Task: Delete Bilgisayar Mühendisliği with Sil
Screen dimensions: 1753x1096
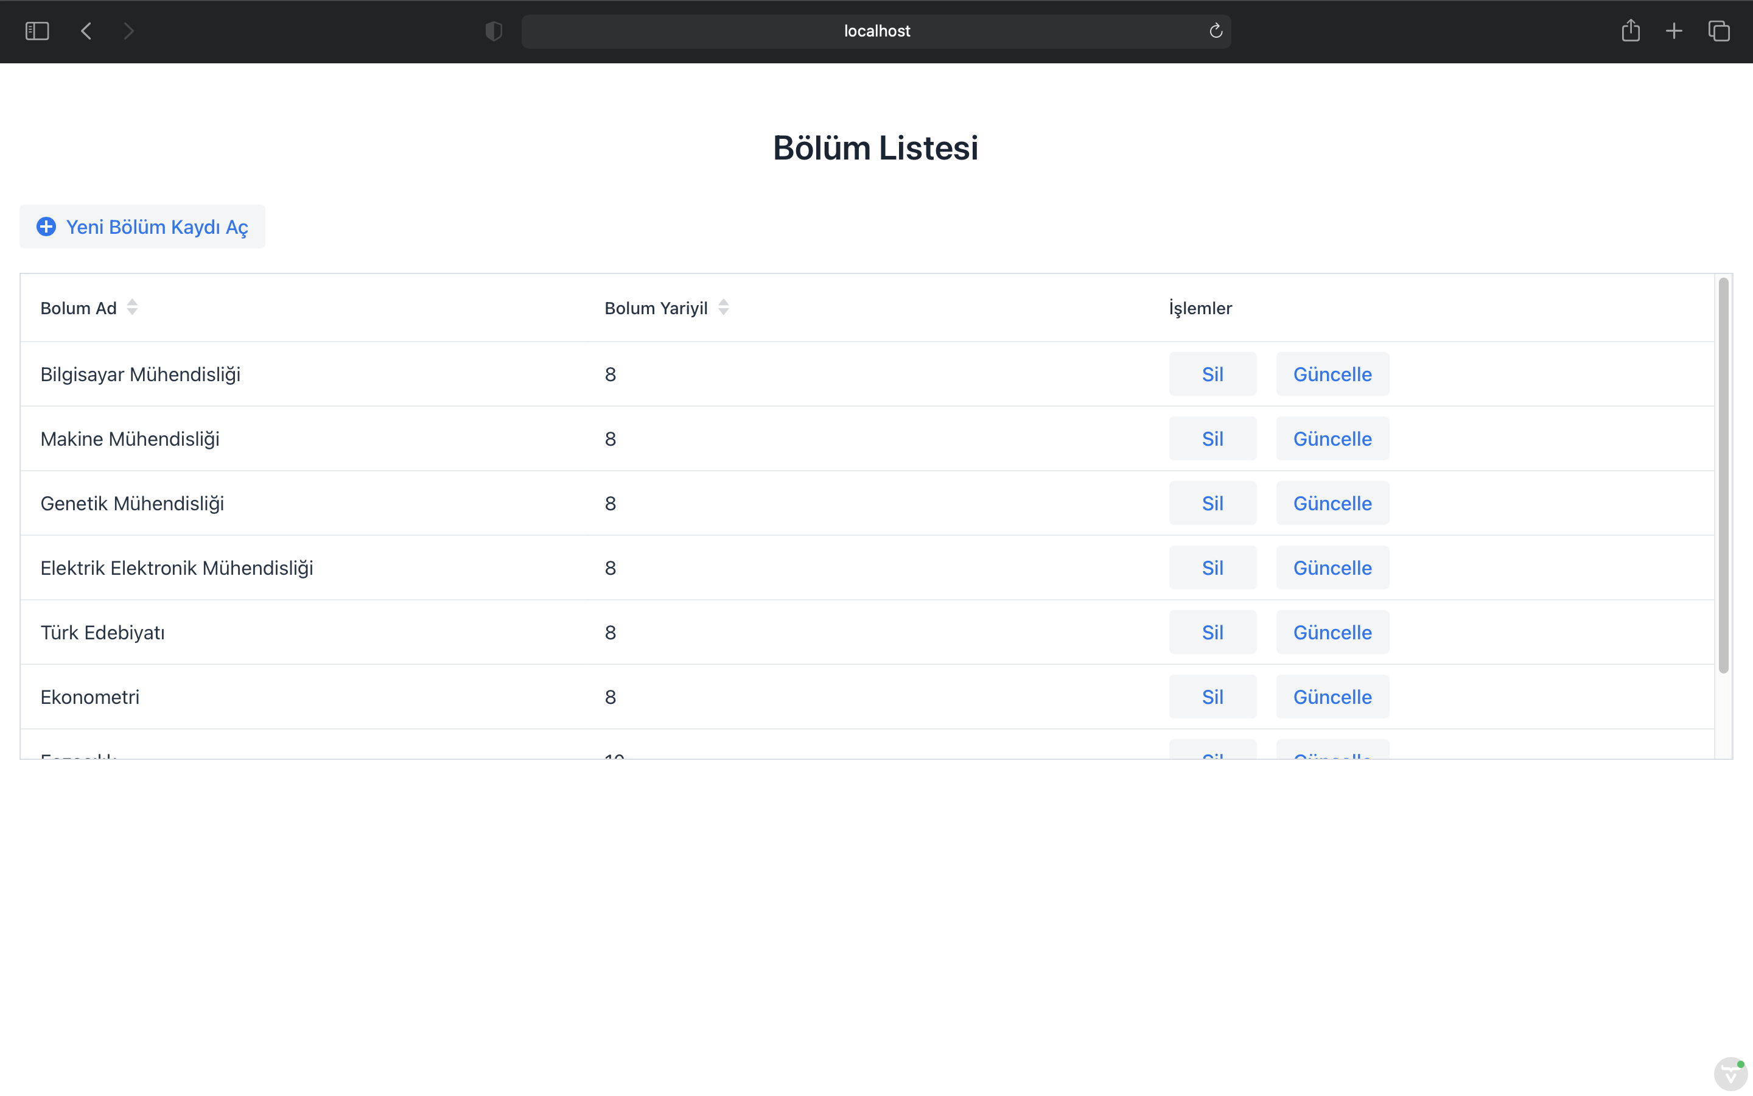Action: pyautogui.click(x=1212, y=374)
